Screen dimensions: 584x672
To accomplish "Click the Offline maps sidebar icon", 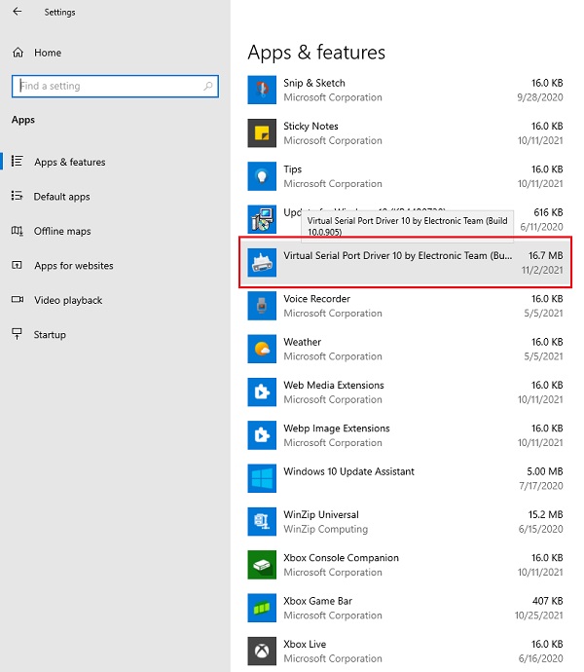I will point(18,231).
